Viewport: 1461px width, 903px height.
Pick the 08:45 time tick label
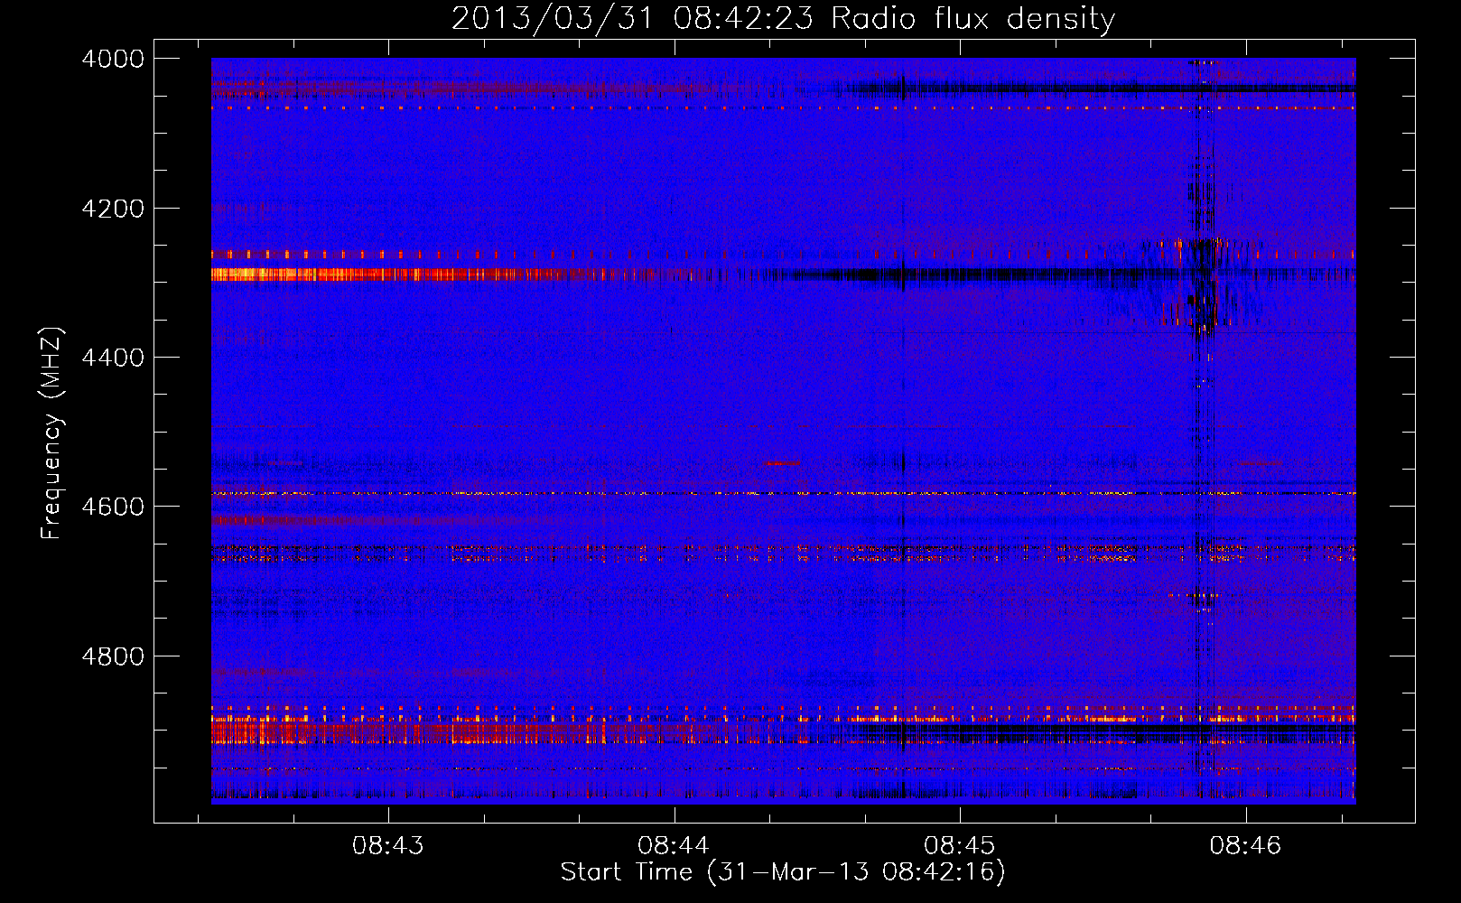(960, 845)
